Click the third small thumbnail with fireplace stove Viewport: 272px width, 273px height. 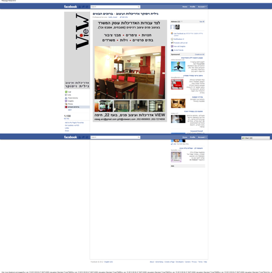139,106
